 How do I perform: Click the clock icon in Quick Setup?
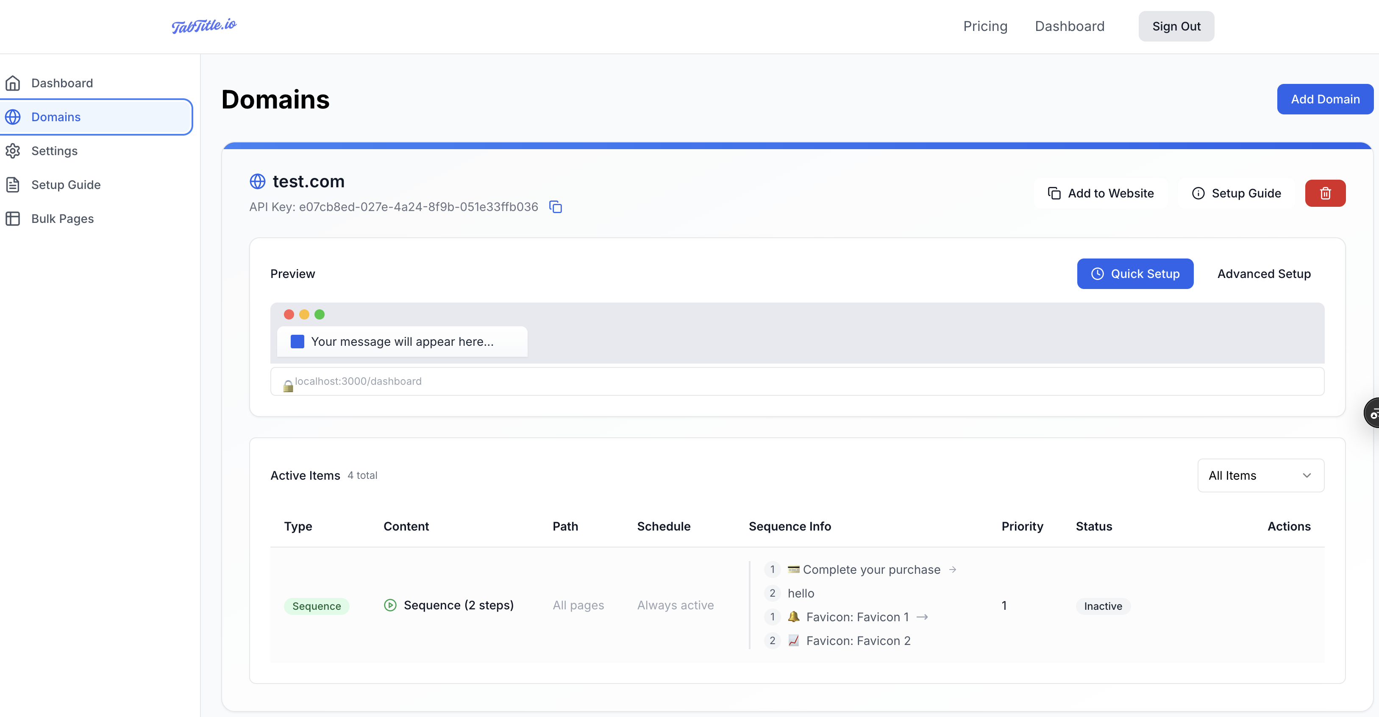pyautogui.click(x=1098, y=274)
